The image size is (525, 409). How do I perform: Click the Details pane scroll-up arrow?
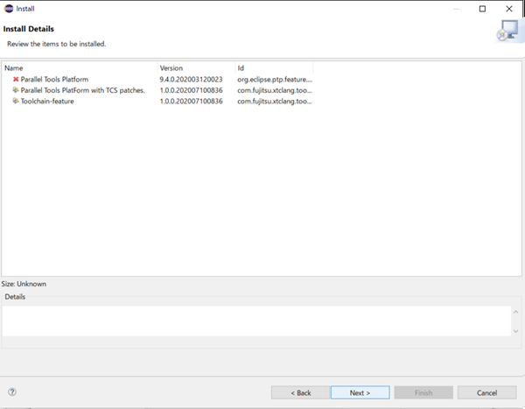516,311
